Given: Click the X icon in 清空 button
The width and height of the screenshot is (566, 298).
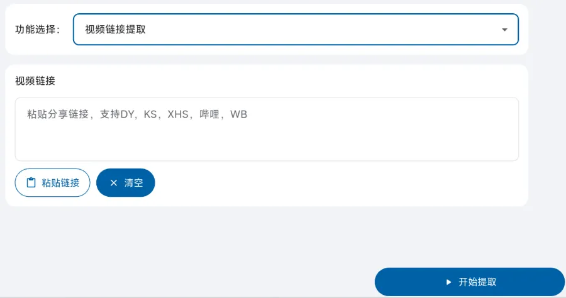Looking at the screenshot, I should point(114,183).
